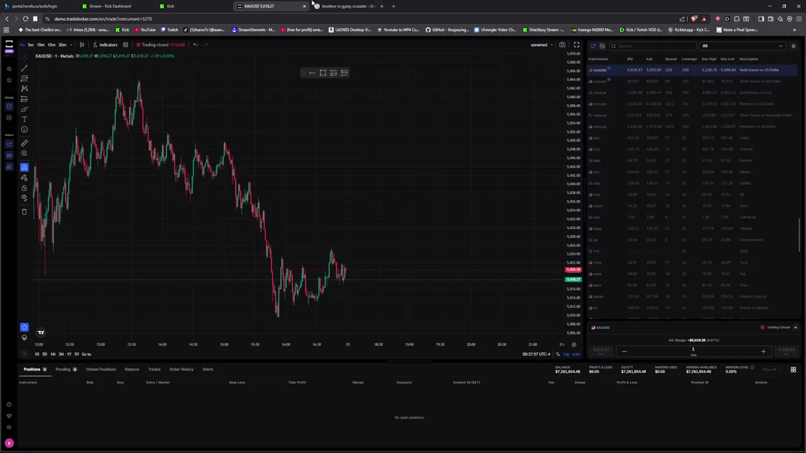
Task: Enter fullscreen chart mode
Action: (576, 45)
